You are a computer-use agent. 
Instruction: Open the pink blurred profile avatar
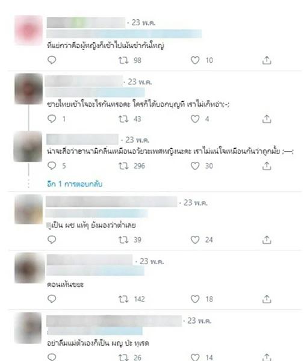(28, 30)
